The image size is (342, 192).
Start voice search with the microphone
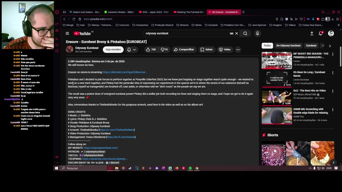click(258, 34)
